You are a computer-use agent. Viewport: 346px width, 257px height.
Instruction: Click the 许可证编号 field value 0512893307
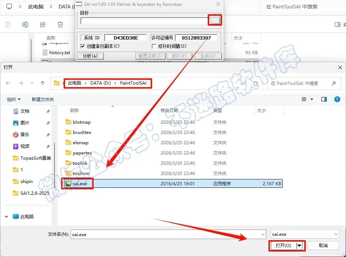[x=196, y=38]
